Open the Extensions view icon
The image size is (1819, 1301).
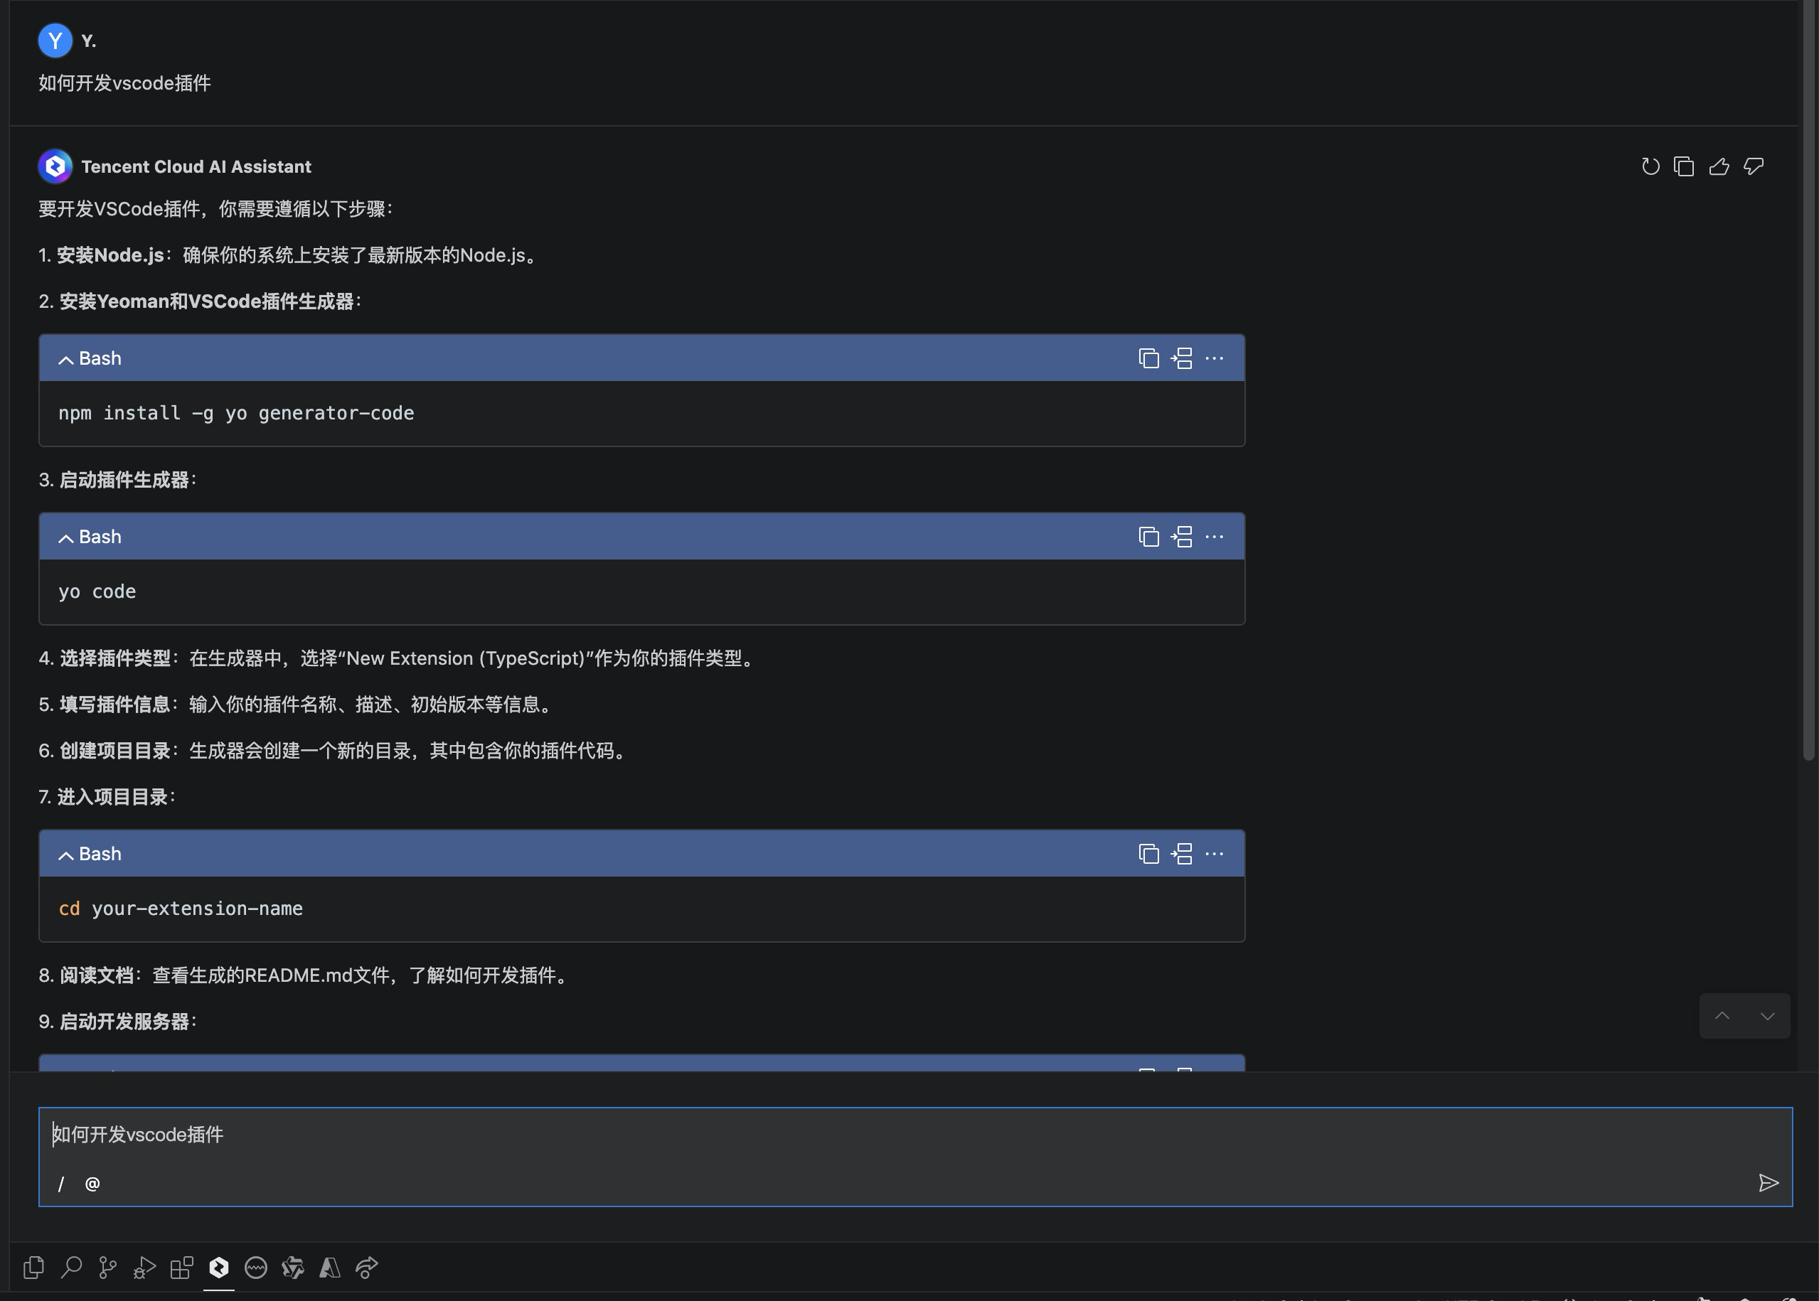click(182, 1268)
